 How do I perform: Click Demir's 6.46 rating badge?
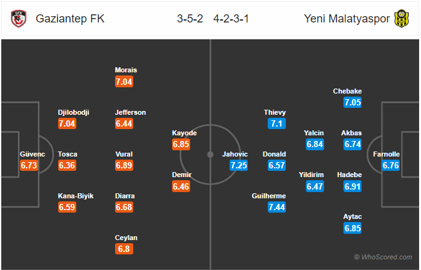pos(181,186)
